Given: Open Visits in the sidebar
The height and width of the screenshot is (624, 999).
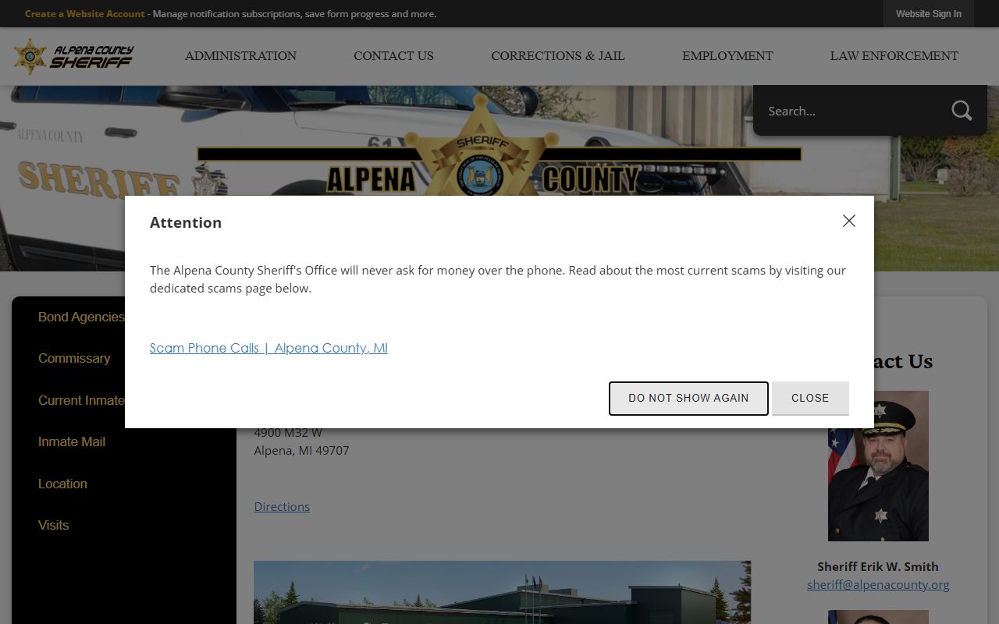Looking at the screenshot, I should (x=53, y=525).
